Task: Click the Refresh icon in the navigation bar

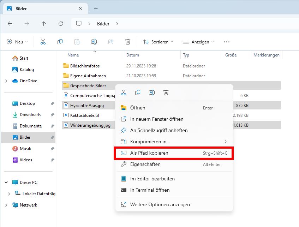Action: tap(60, 24)
